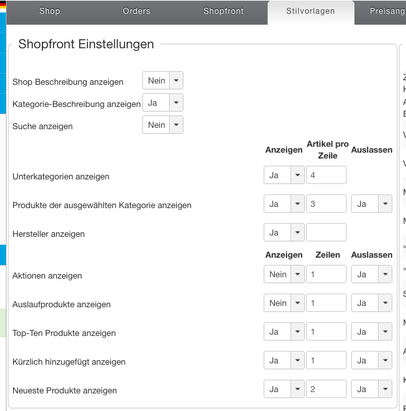This screenshot has width=406, height=411.
Task: Switch to the Orders tab
Action: pos(136,11)
